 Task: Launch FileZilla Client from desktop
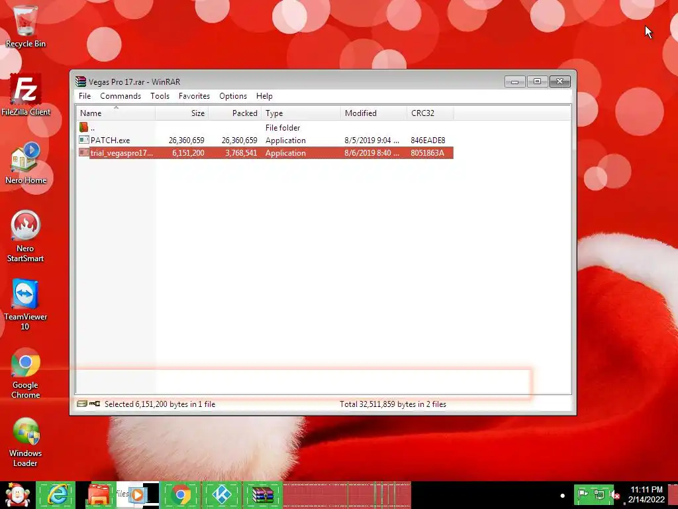26,95
